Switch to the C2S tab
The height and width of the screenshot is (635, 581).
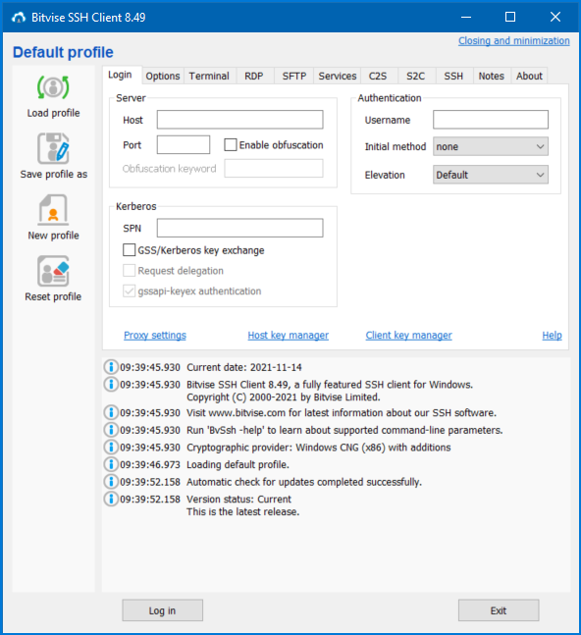[378, 76]
